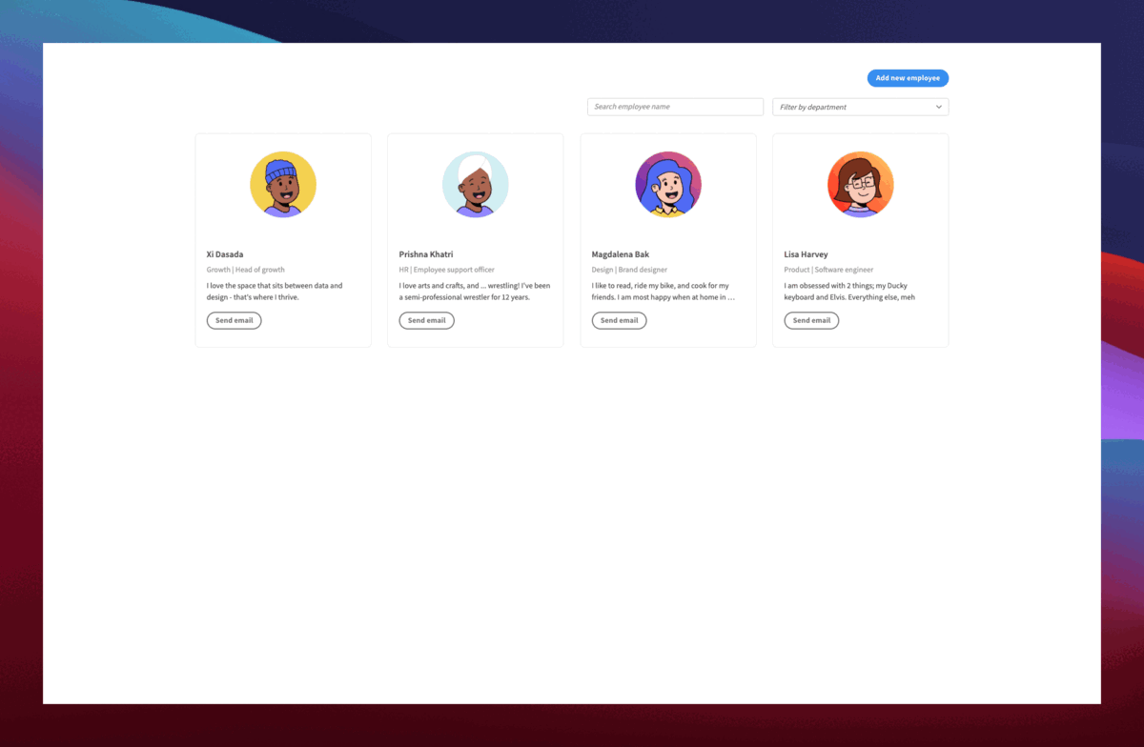Screen dimensions: 1144x747
Task: Click the employee name search field
Action: 675,106
